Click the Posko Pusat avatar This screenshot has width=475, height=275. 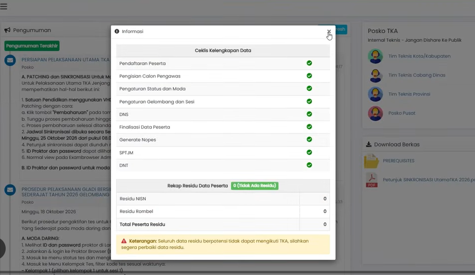point(376,113)
